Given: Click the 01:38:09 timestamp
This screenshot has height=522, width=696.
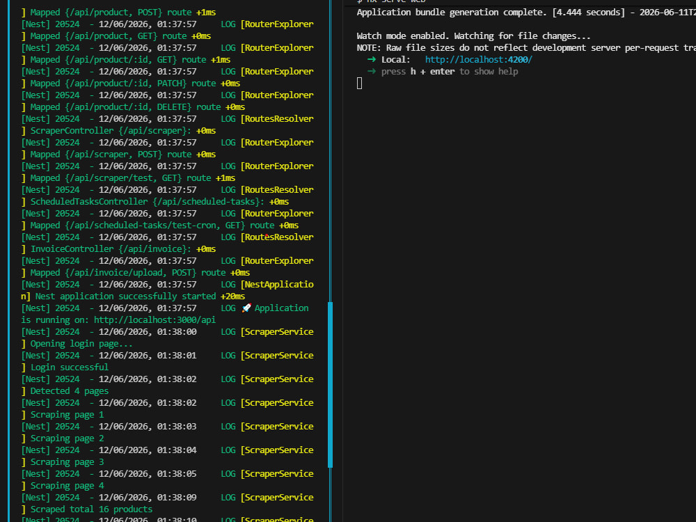Looking at the screenshot, I should pyautogui.click(x=177, y=498).
